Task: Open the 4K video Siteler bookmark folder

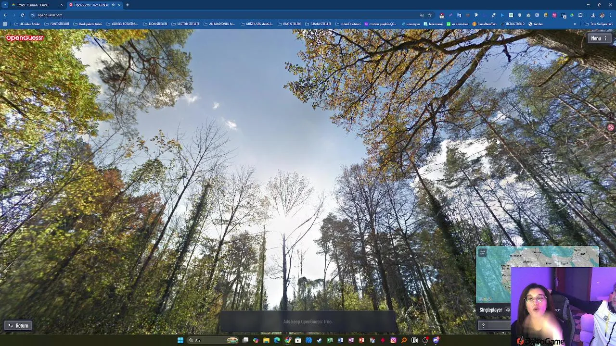Action: pos(27,24)
